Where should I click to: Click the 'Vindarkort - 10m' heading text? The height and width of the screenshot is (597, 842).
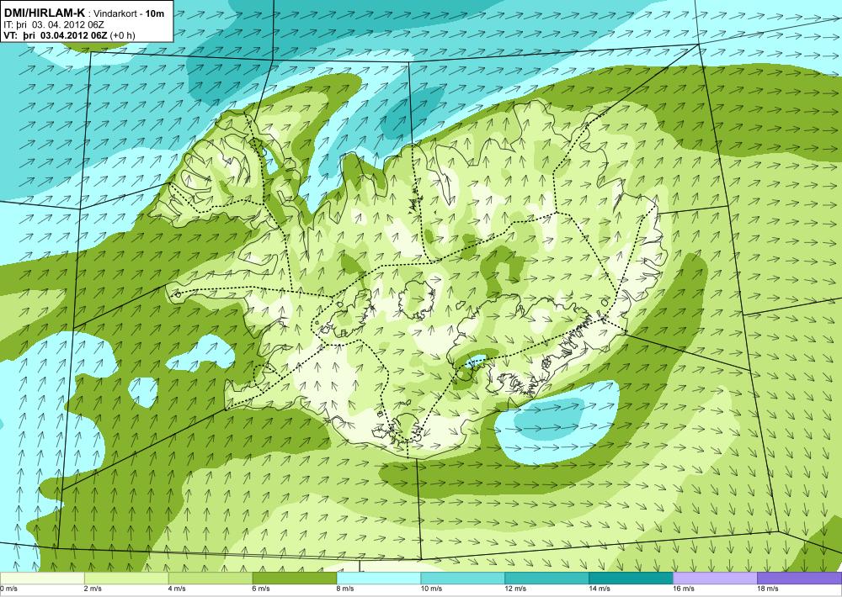[x=129, y=13]
